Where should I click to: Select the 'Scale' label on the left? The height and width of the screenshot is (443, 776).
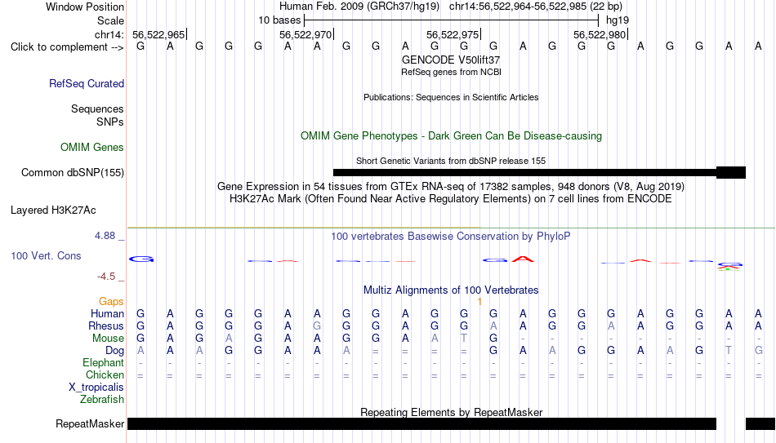click(x=110, y=20)
